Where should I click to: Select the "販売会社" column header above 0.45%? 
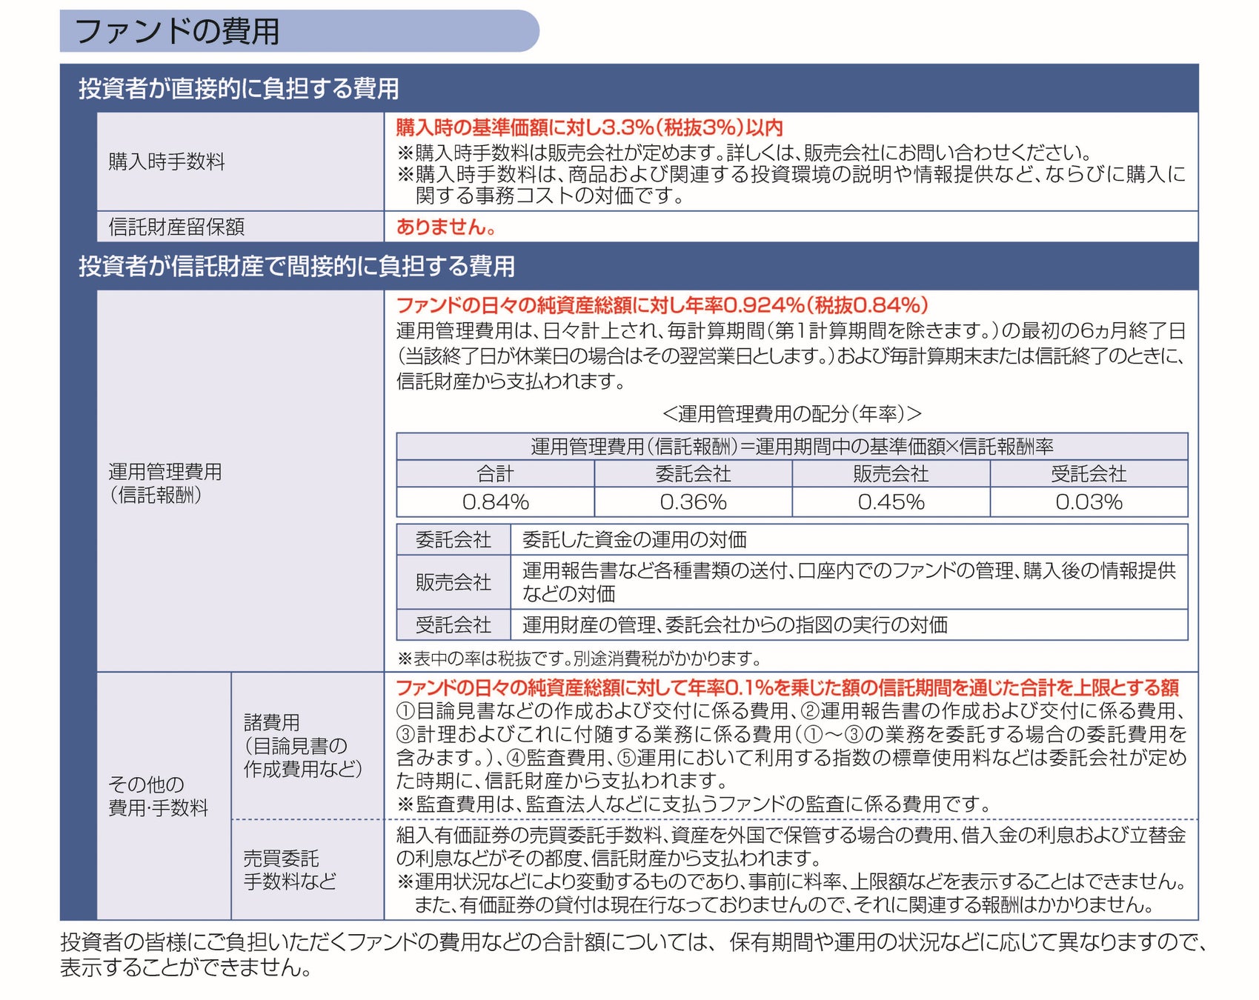pos(891,474)
